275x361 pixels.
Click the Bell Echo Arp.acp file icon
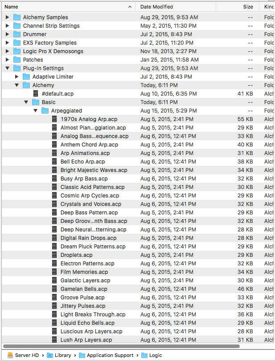coord(54,162)
